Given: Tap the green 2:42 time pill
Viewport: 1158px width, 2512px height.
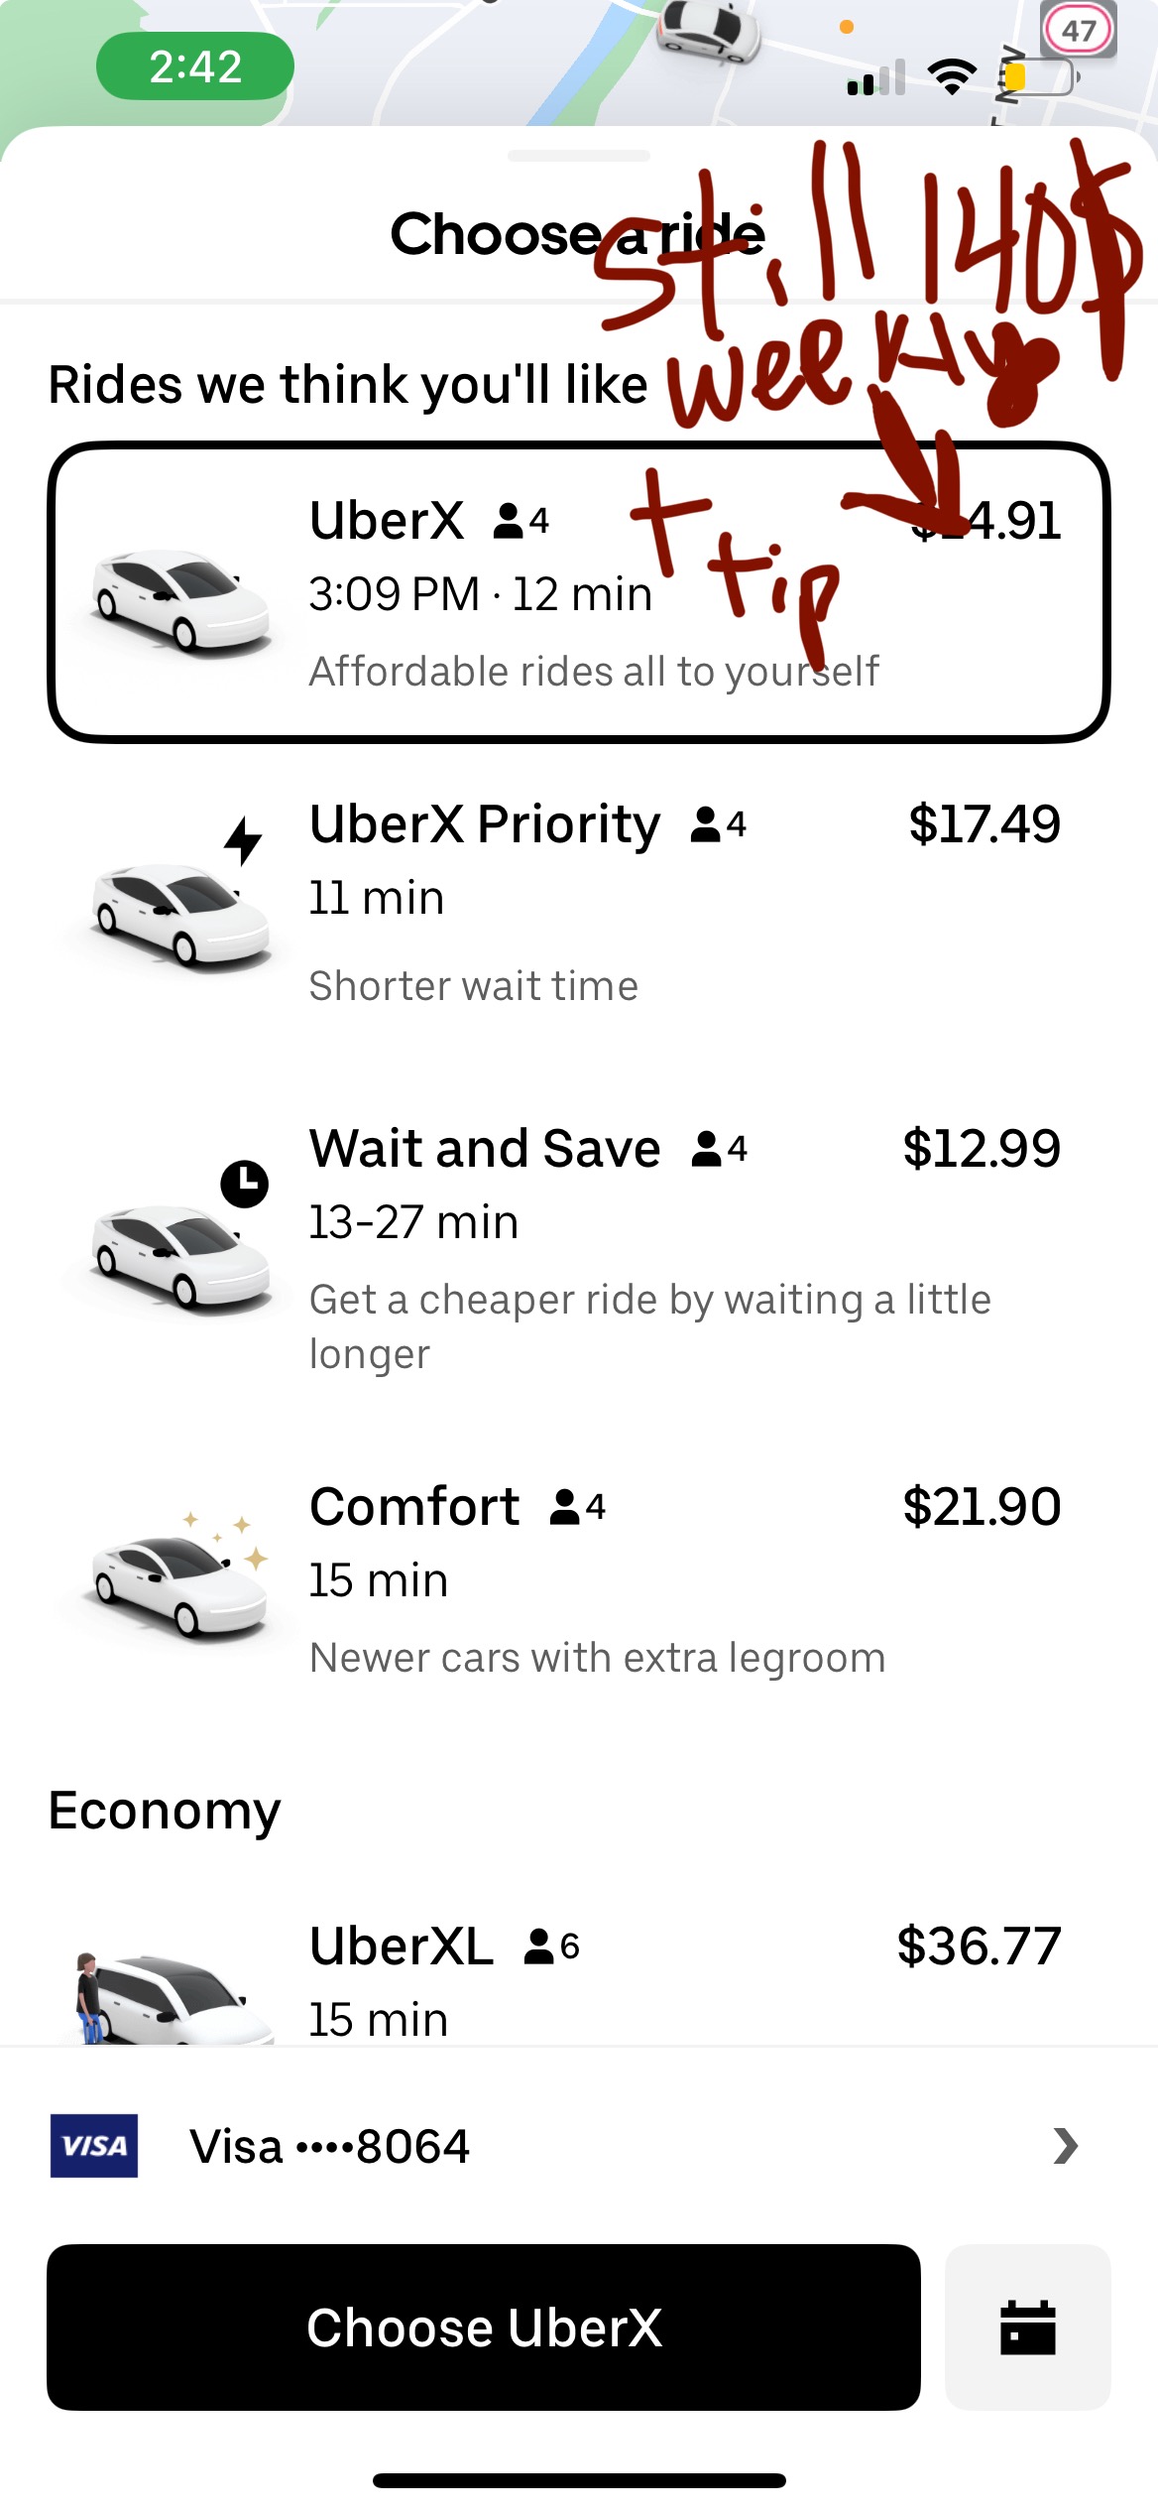Looking at the screenshot, I should (194, 66).
